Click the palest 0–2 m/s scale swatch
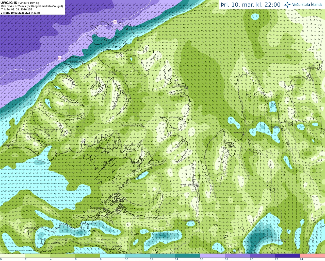Viewport: 325px width, 261px height. (x=12, y=256)
